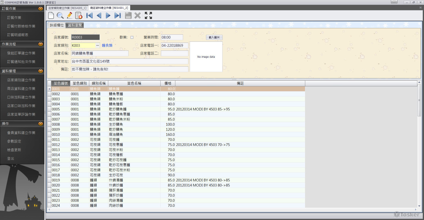This screenshot has width=424, height=220.
Task: Open 參數設定 in the sidebar
Action: click(x=14, y=141)
